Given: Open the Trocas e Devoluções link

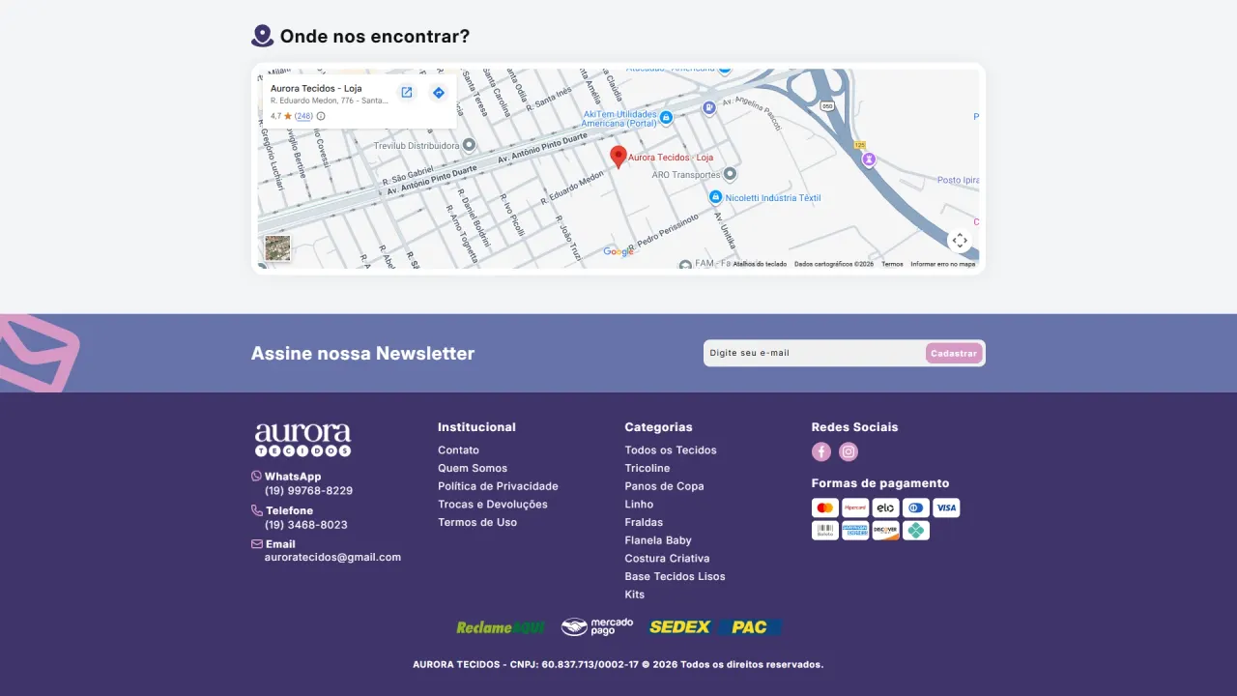Looking at the screenshot, I should point(493,505).
